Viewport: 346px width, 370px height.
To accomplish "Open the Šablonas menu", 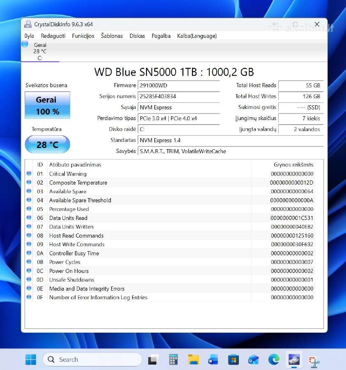I will pyautogui.click(x=112, y=36).
